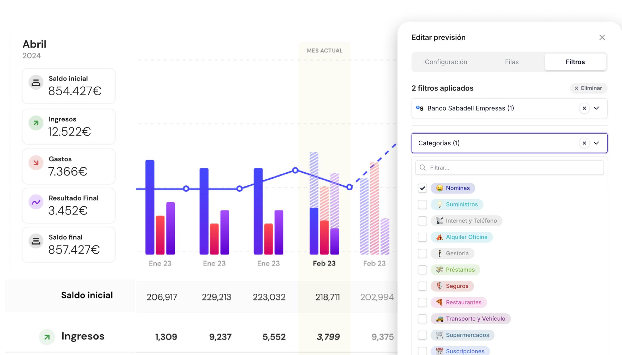Click the red Gastos arrow icon
622x355 pixels.
coord(36,163)
